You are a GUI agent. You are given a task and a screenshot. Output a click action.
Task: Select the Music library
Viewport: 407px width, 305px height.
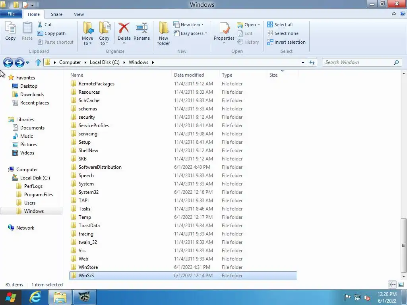coord(27,136)
